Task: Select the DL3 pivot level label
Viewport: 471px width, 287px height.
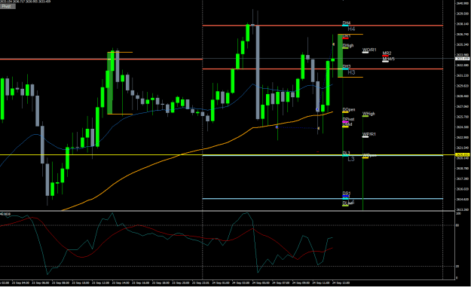Action: (346, 154)
